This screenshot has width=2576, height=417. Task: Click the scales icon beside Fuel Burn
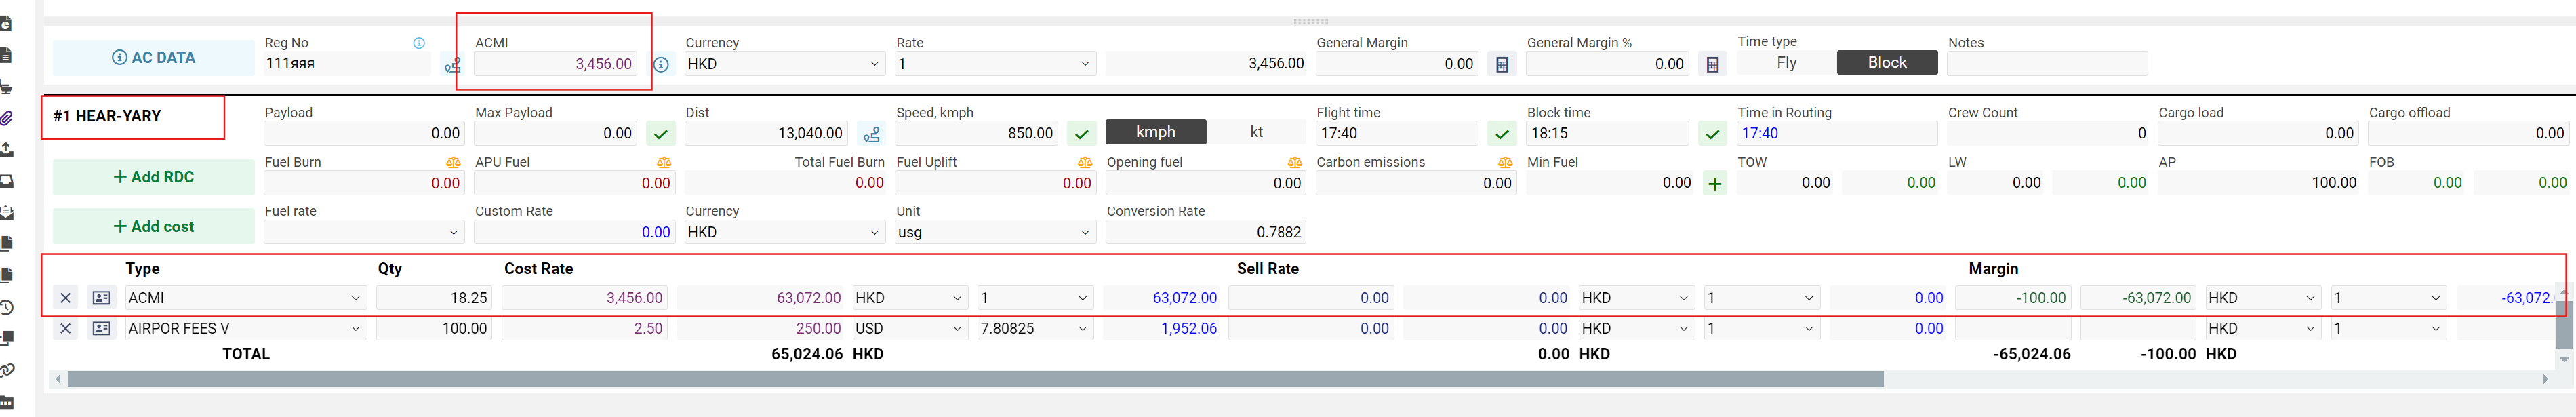(x=453, y=163)
